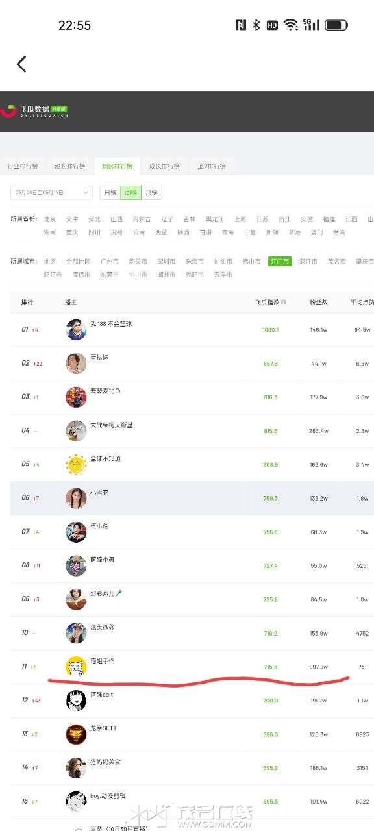Open avatar of 我 188 不会篮球
This screenshot has width=374, height=831.
[76, 330]
